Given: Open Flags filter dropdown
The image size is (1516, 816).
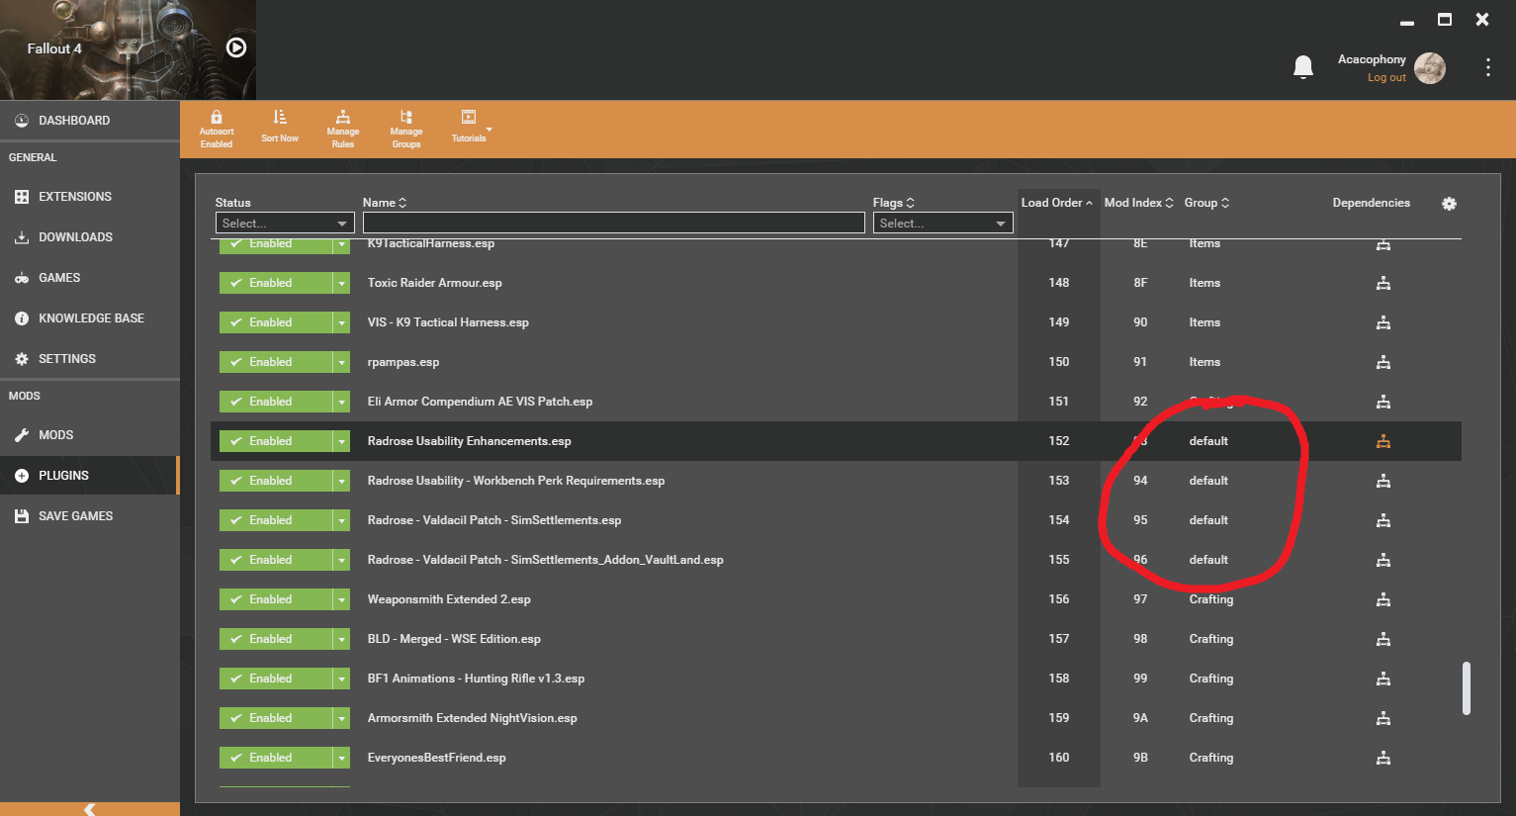Looking at the screenshot, I should click(x=942, y=224).
